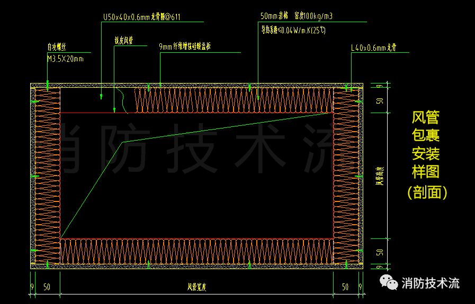Image resolution: width=475 pixels, height=304 pixels.
Task: Click the M3.5X20mm screw specification text
Action: (65, 59)
